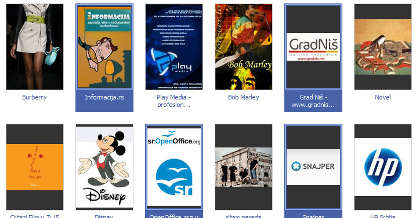This screenshot has width=416, height=218.
Task: Click the Disney Mickey Mouse image
Action: point(104,167)
